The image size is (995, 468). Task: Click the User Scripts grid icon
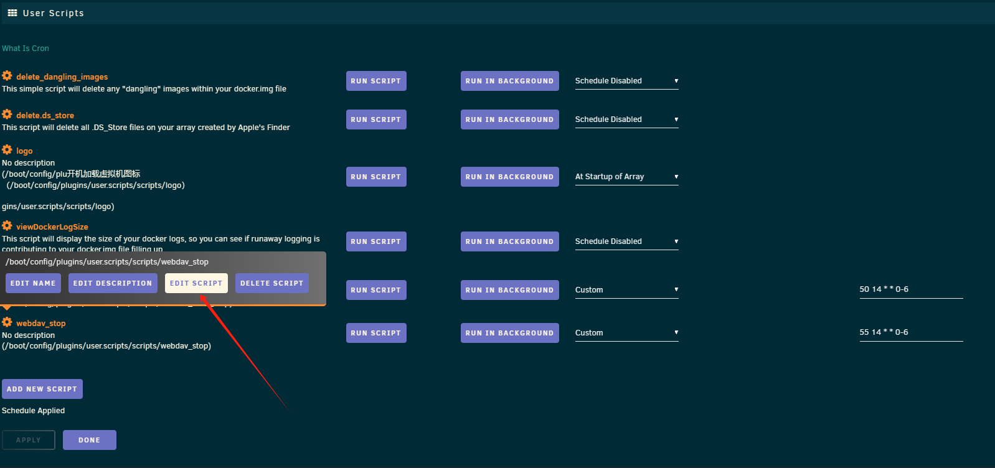click(x=12, y=13)
